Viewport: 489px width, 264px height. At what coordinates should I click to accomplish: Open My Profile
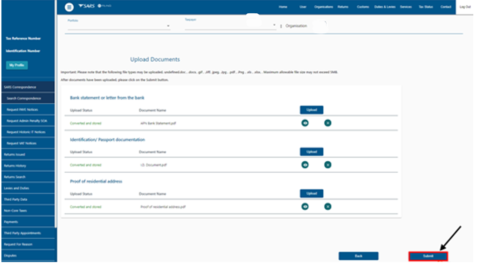point(17,65)
